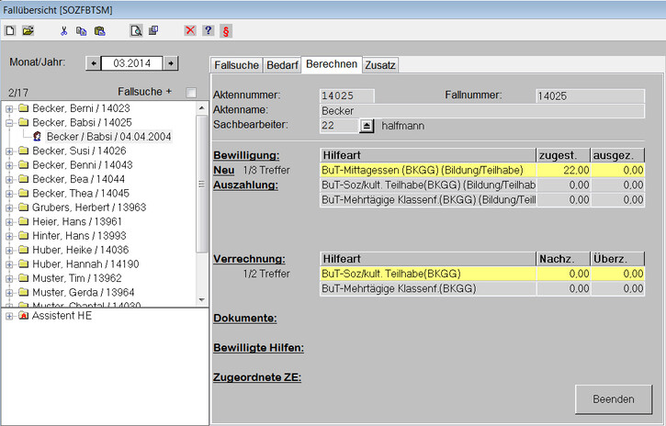This screenshot has height=426, width=666.
Task: Click the red X delete icon
Action: click(190, 30)
